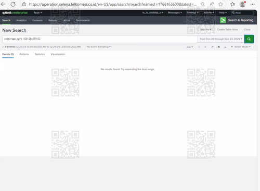
Task: Open the Apps dropdown menu
Action: 37,12
